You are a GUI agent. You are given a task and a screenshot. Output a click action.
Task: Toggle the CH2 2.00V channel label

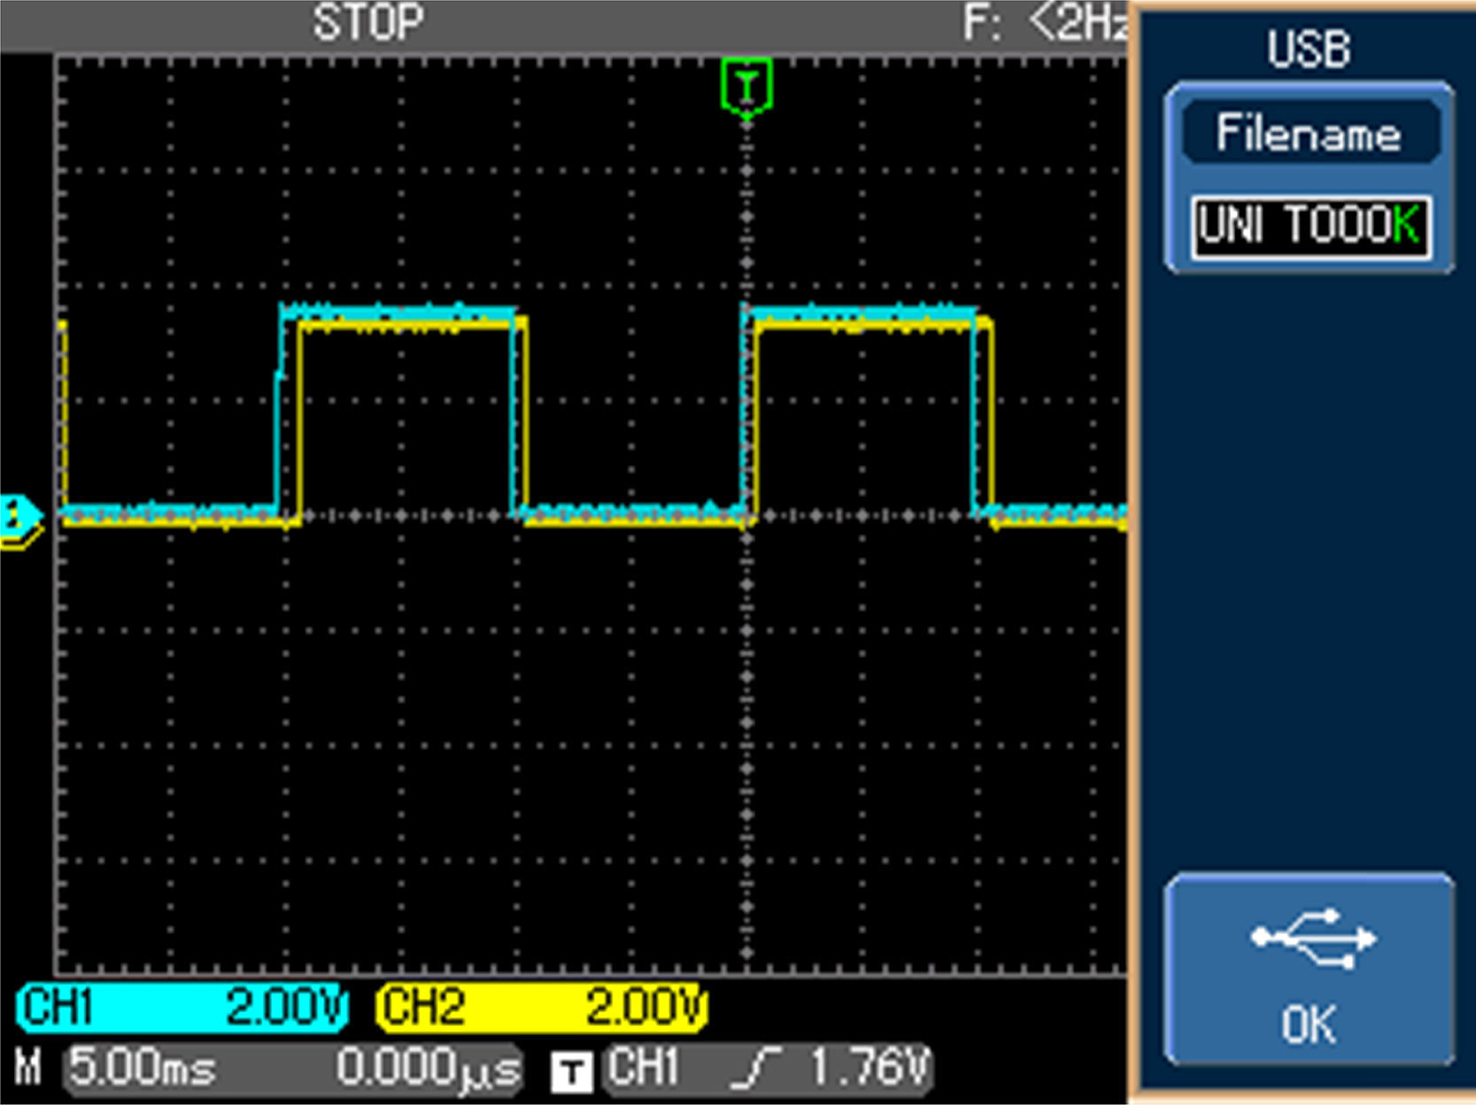542,1008
